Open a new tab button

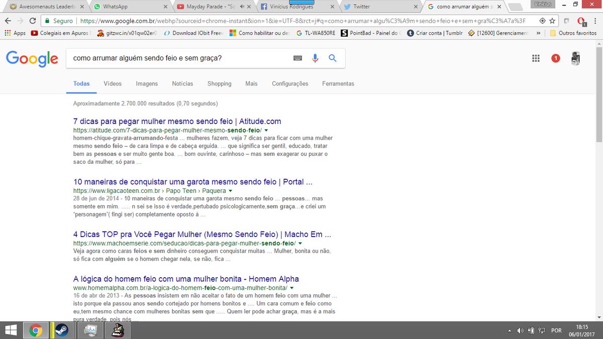(x=515, y=7)
